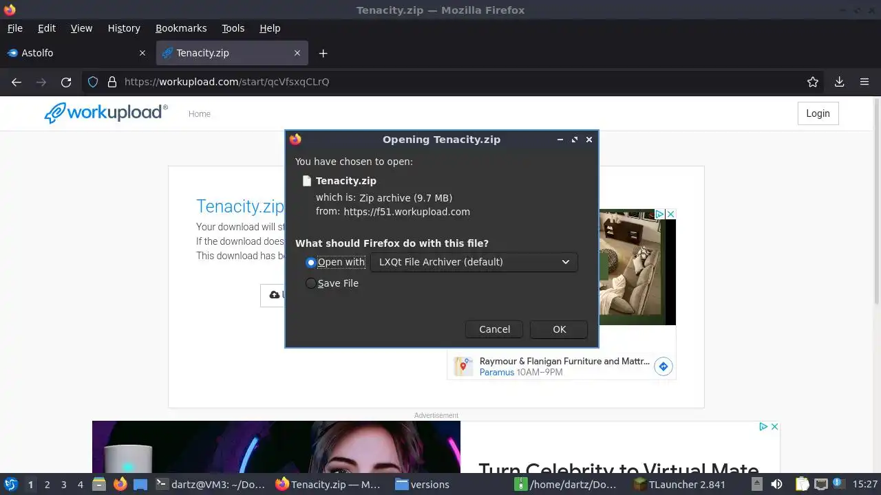Click the Tenacity.zip page heading
881x495 pixels.
click(x=240, y=206)
